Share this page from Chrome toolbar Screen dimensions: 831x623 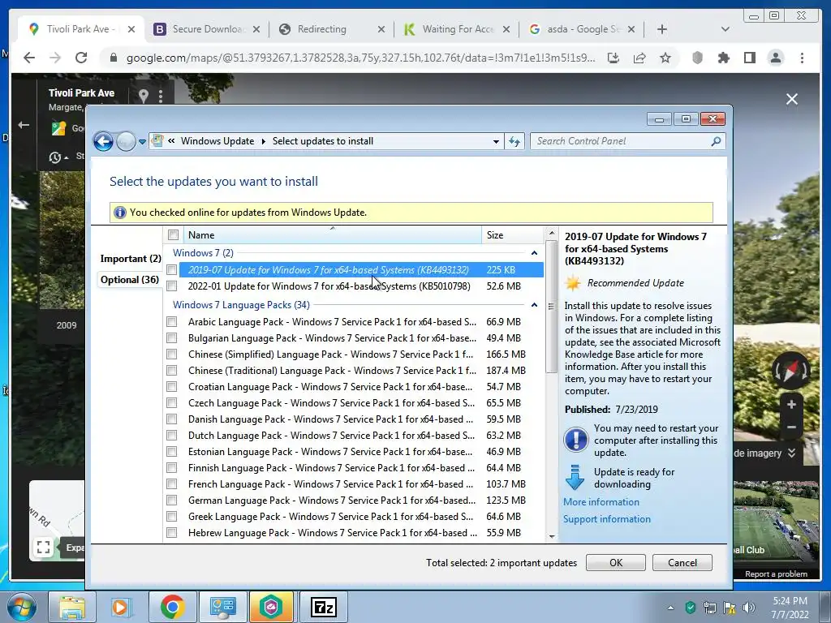click(639, 58)
